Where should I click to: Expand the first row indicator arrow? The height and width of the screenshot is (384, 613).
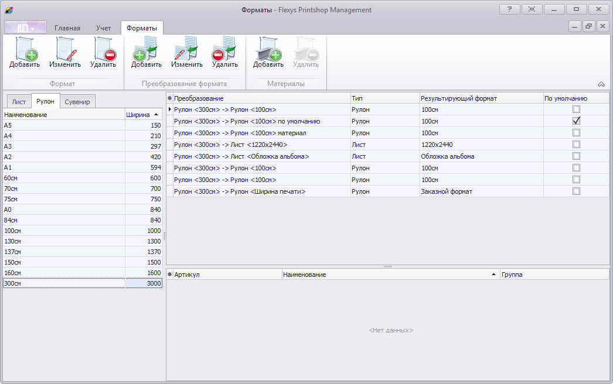[170, 109]
